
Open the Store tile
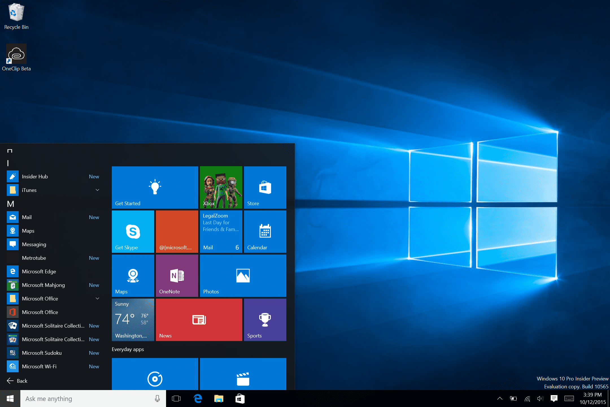pos(265,187)
